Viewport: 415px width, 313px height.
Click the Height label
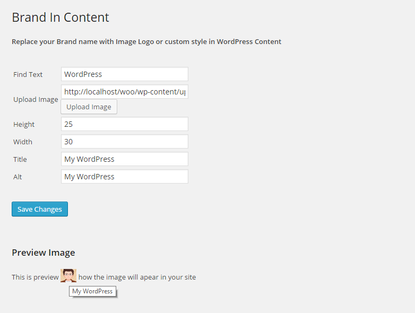click(24, 124)
